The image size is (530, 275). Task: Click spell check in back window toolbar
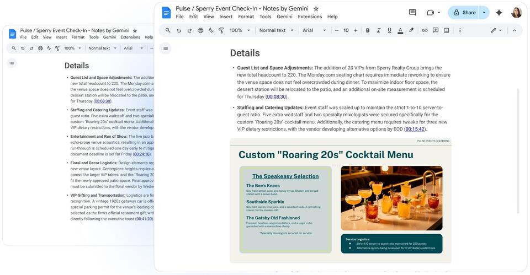[x=49, y=48]
